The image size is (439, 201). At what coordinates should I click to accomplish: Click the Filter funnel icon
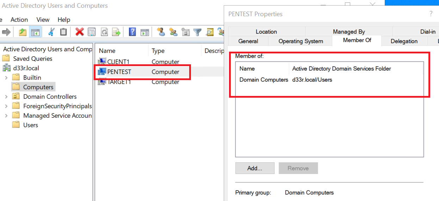tap(198, 32)
